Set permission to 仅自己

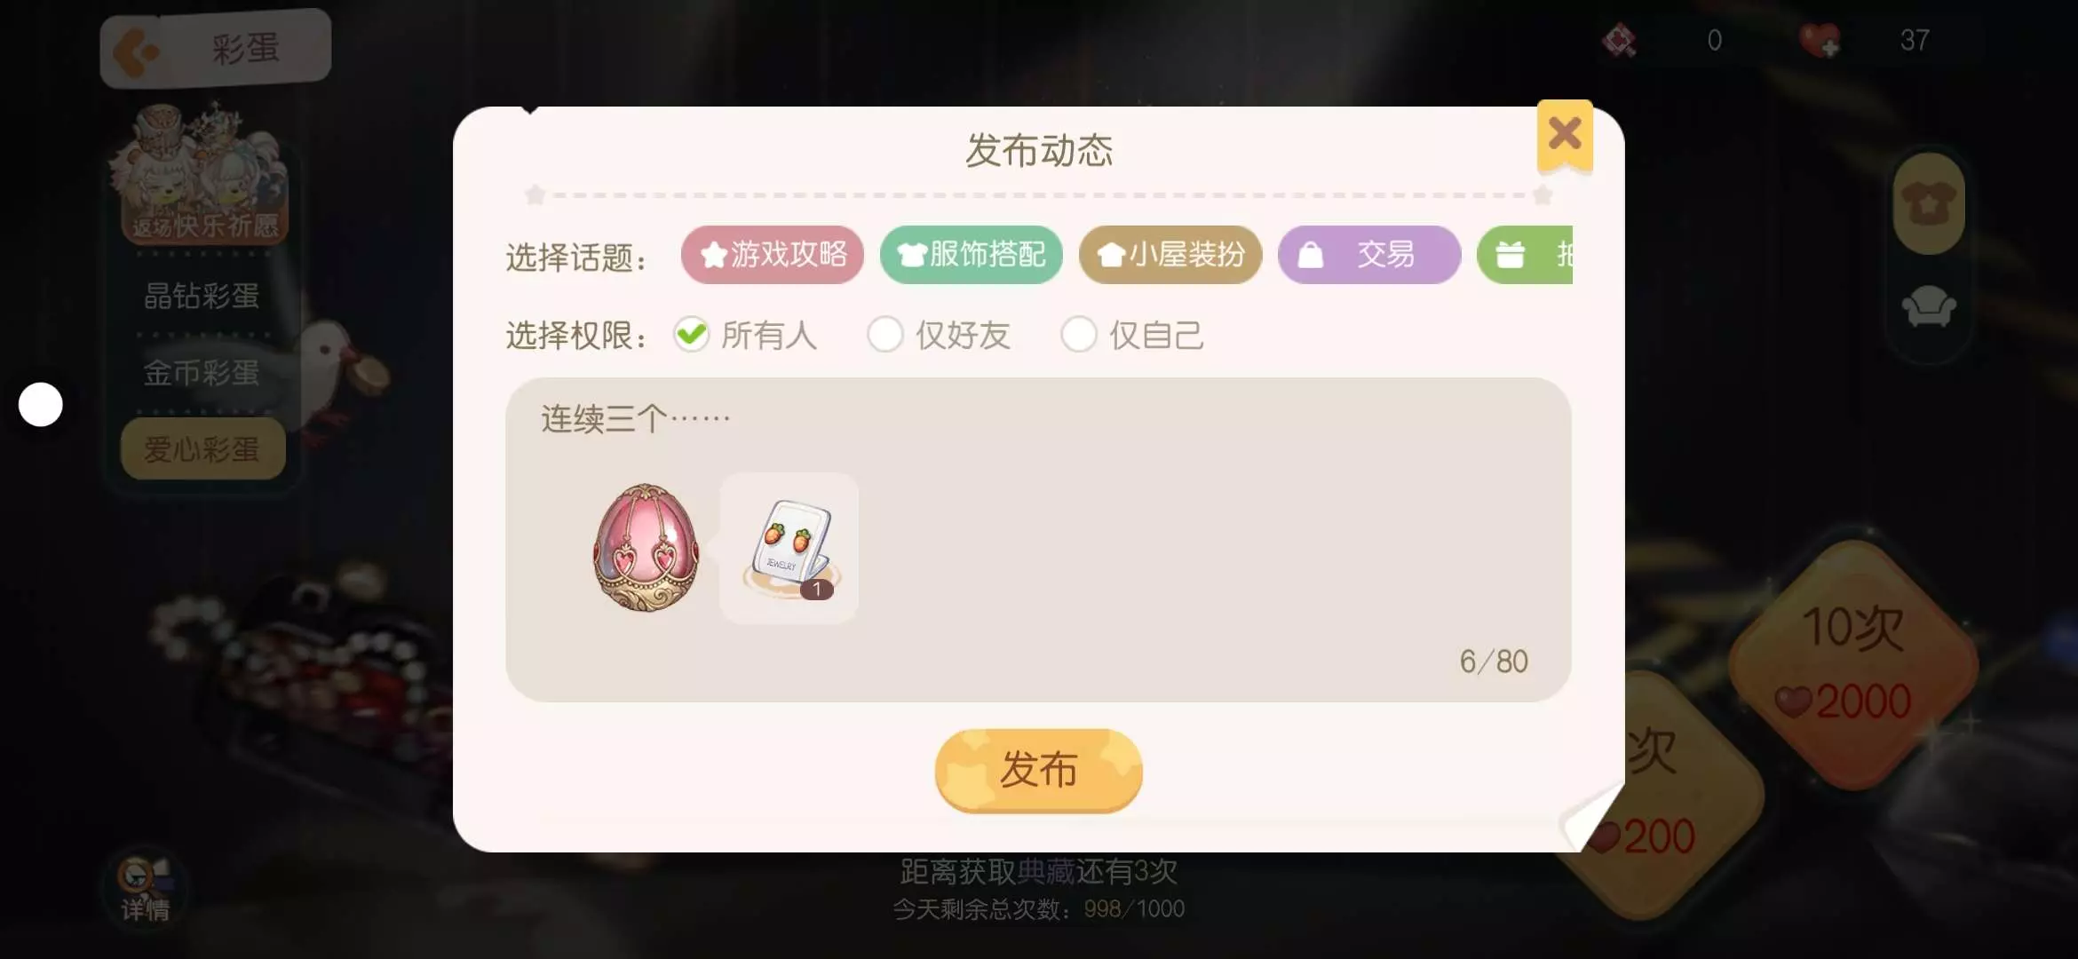click(1132, 335)
